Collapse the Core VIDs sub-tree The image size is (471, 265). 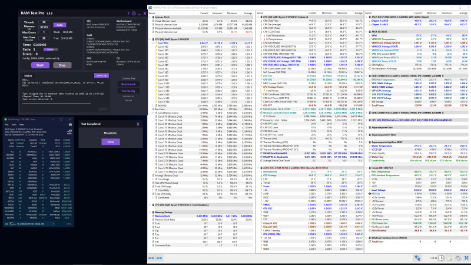[152, 43]
